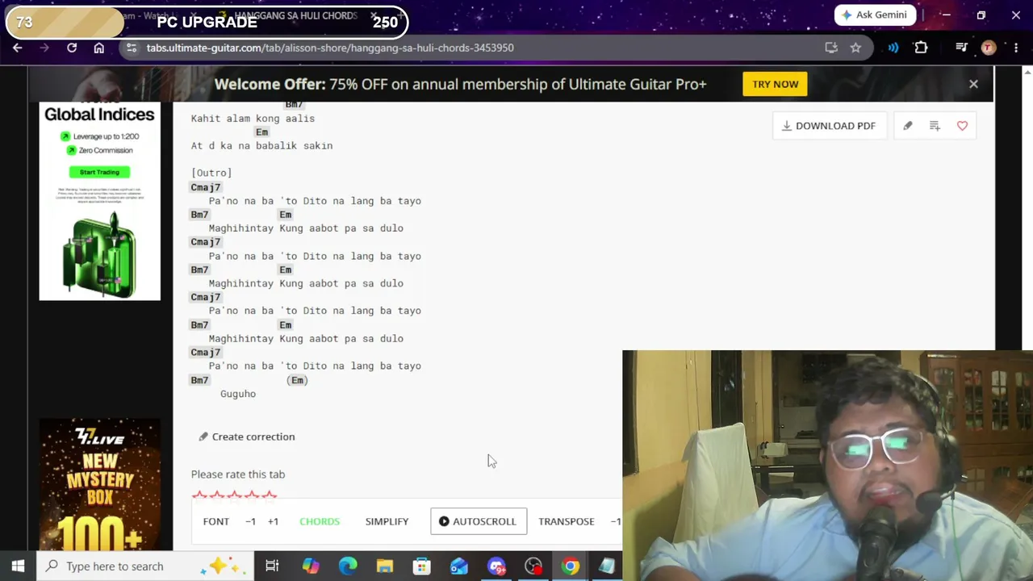Switch to Google Chrome on the taskbar
The height and width of the screenshot is (581, 1033).
click(x=571, y=566)
